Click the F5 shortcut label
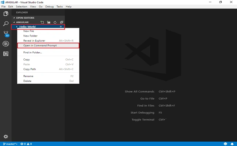 [x=160, y=112]
